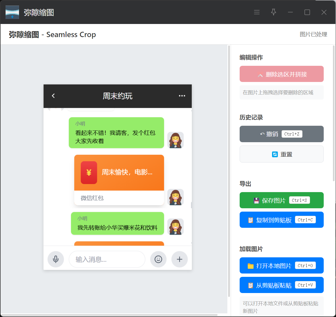Viewport: 336px width, 317px height.
Task: Undo last action with 撤销 button
Action: pyautogui.click(x=282, y=134)
